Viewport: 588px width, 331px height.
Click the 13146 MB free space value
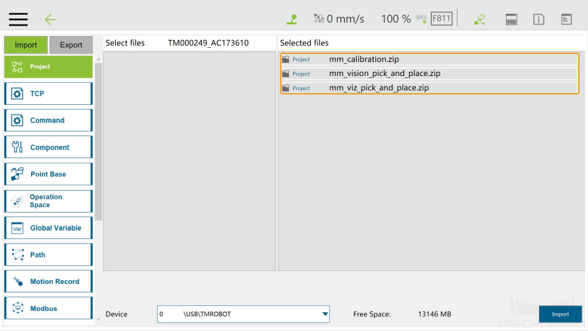pos(434,314)
